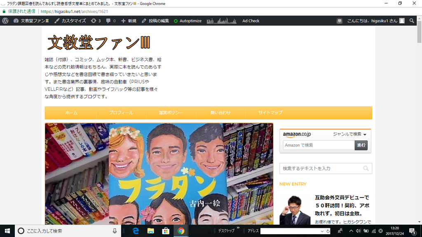The height and width of the screenshot is (237, 422).
Task: Click the ここに入力して検索 taskbar search box
Action: 68,231
